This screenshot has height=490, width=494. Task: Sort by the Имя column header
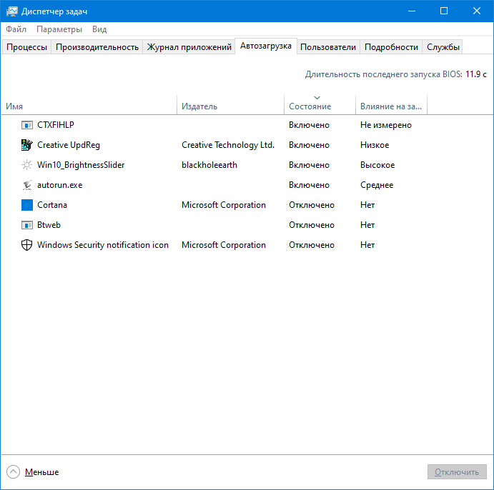[89, 106]
